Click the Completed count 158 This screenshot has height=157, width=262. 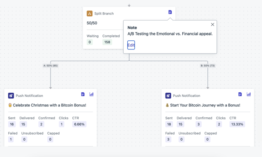[x=107, y=42]
